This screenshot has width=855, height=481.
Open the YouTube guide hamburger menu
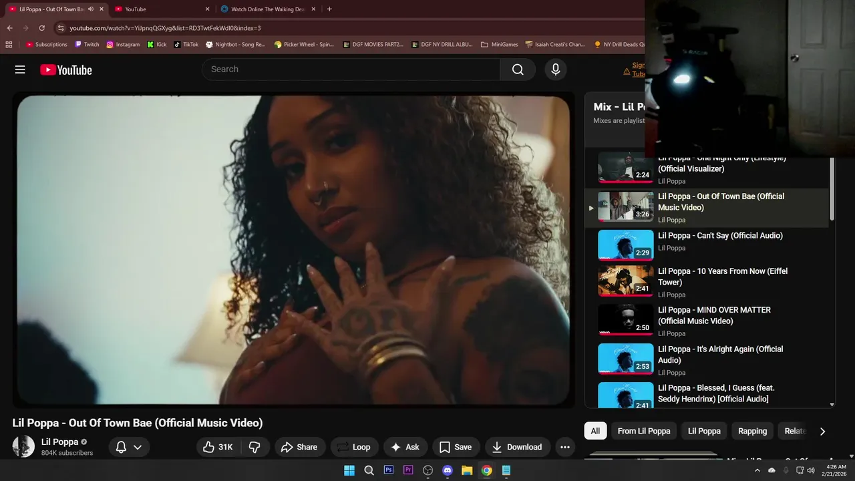click(x=20, y=69)
